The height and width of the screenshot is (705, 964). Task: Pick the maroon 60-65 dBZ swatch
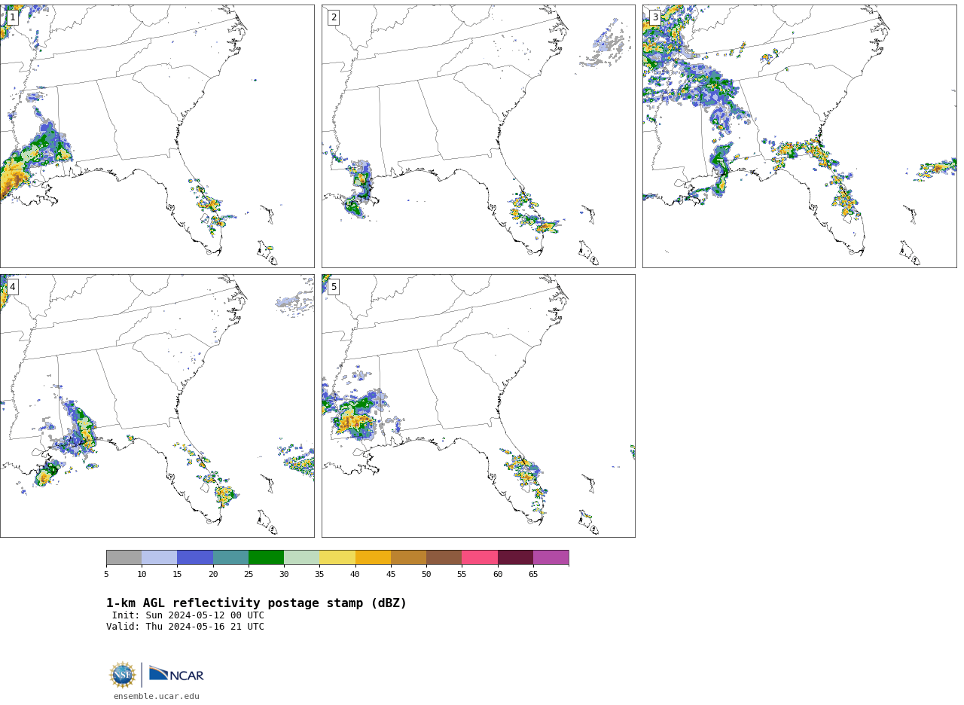[x=515, y=557]
